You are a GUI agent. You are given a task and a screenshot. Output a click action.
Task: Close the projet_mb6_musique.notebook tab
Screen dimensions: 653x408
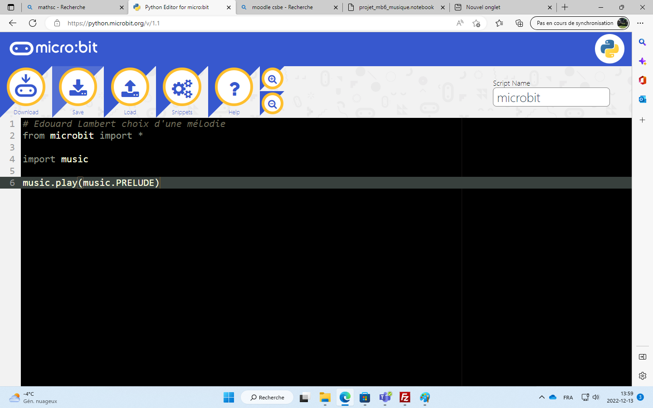[x=443, y=7]
